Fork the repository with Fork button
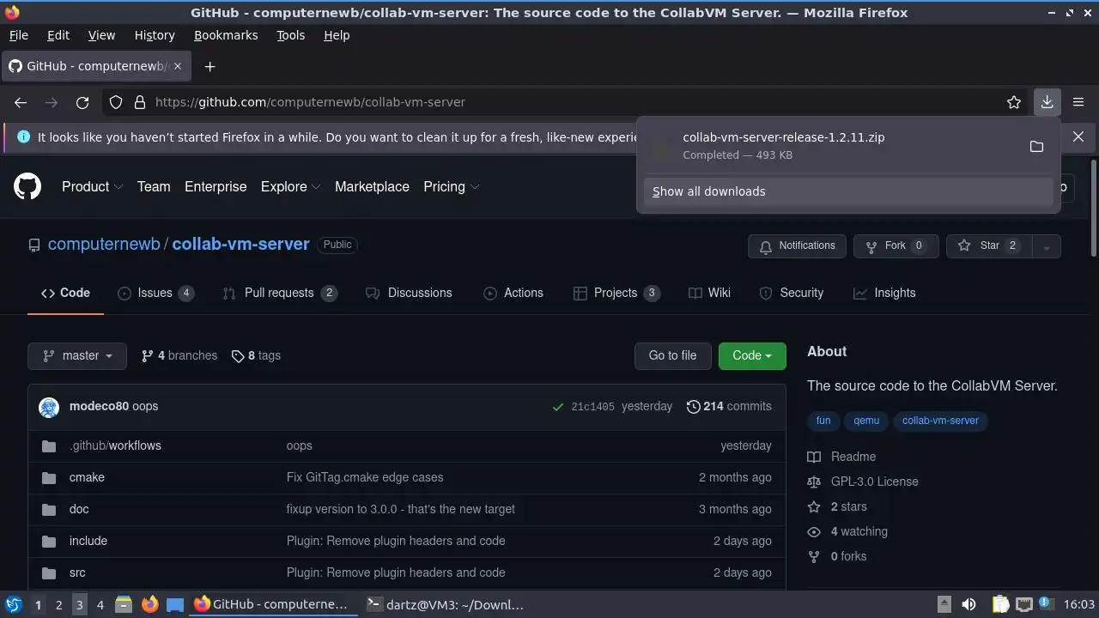The image size is (1099, 618). coord(896,246)
